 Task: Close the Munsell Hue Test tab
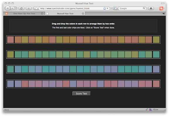click(x=83, y=14)
